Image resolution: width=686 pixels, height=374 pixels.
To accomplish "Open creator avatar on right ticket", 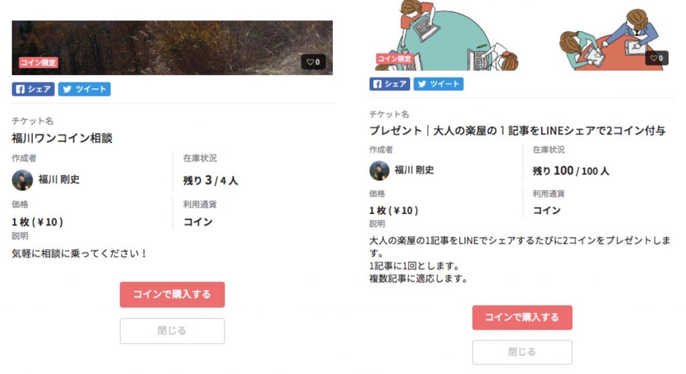I will coord(379,171).
